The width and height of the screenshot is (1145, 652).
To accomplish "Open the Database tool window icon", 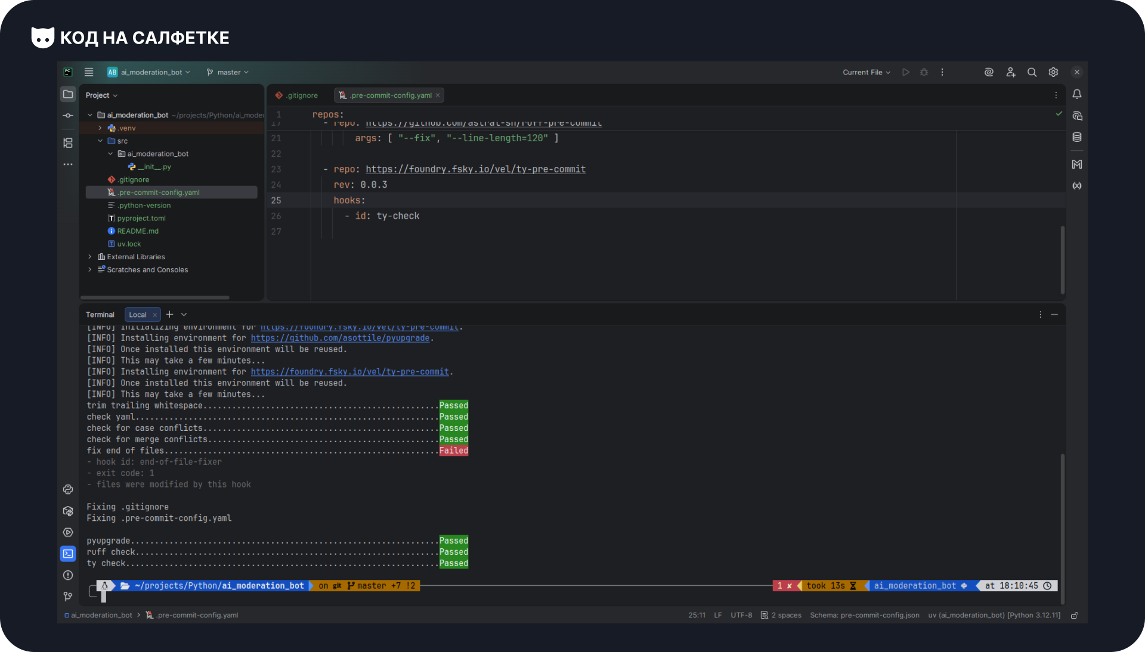I will point(1077,138).
